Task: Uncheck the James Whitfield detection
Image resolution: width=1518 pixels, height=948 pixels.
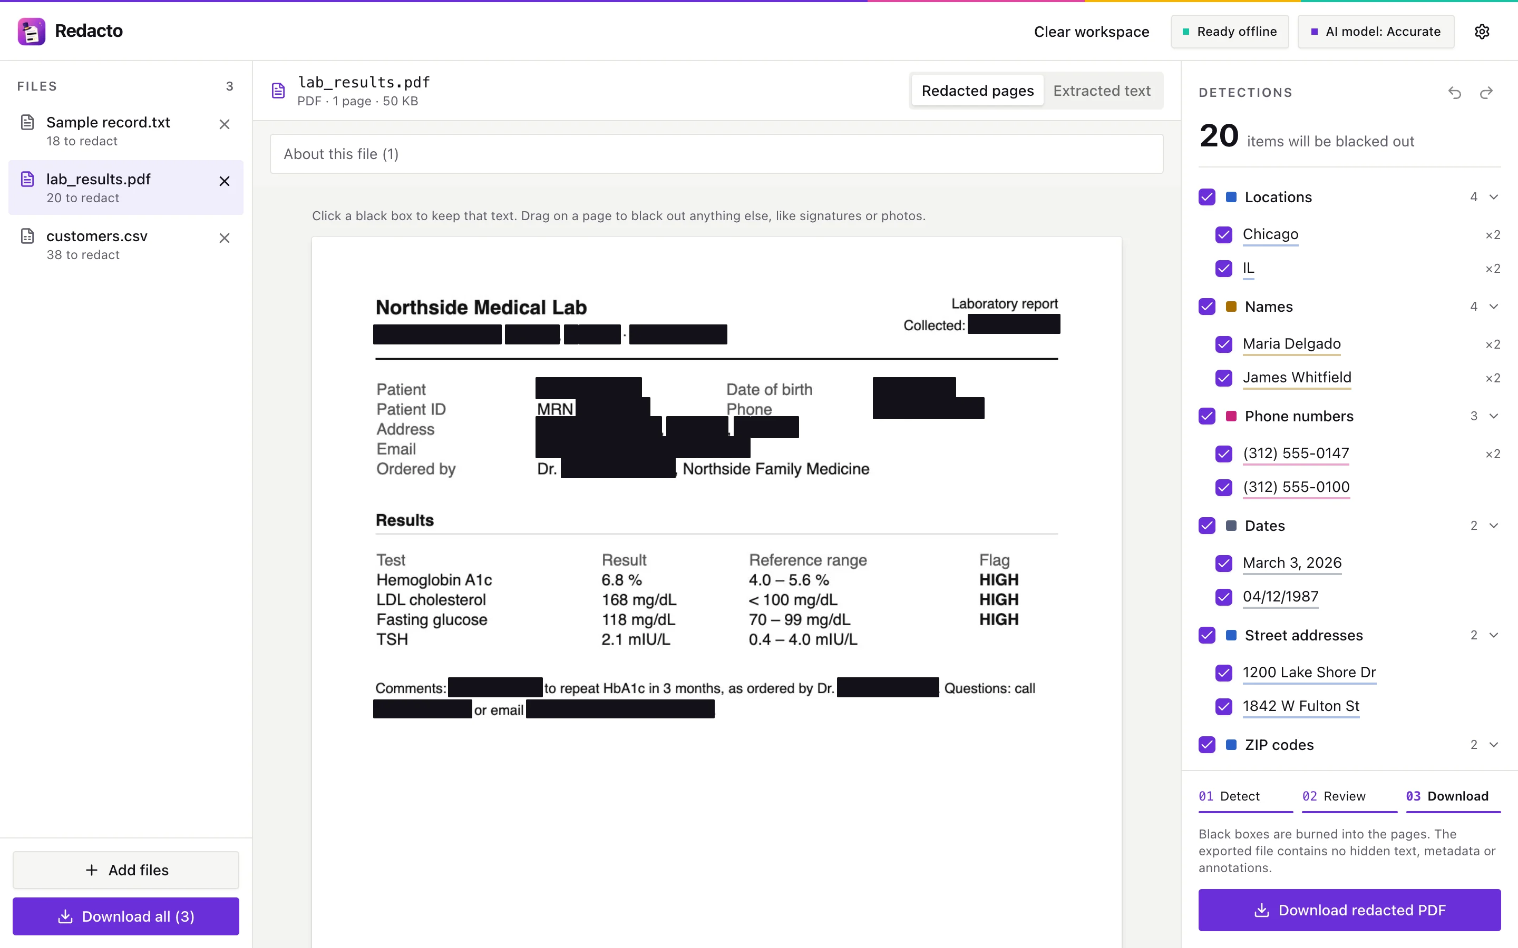Action: 1224,378
